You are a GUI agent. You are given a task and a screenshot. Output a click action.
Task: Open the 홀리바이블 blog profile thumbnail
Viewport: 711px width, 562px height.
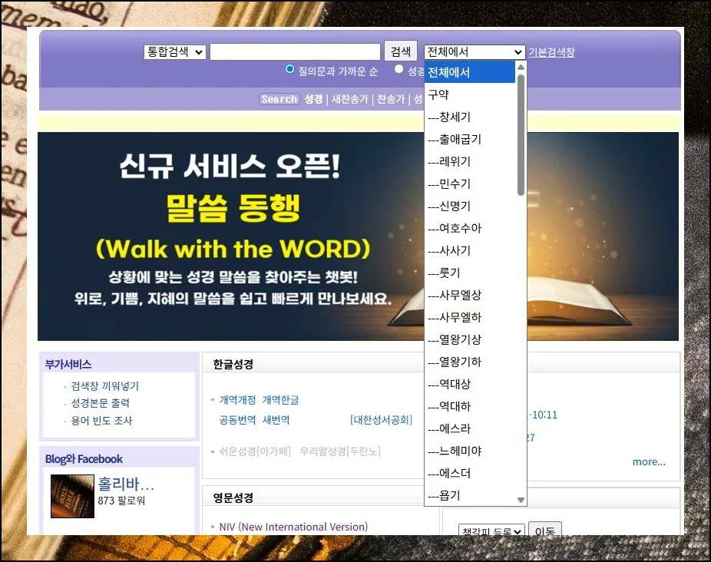(x=72, y=496)
